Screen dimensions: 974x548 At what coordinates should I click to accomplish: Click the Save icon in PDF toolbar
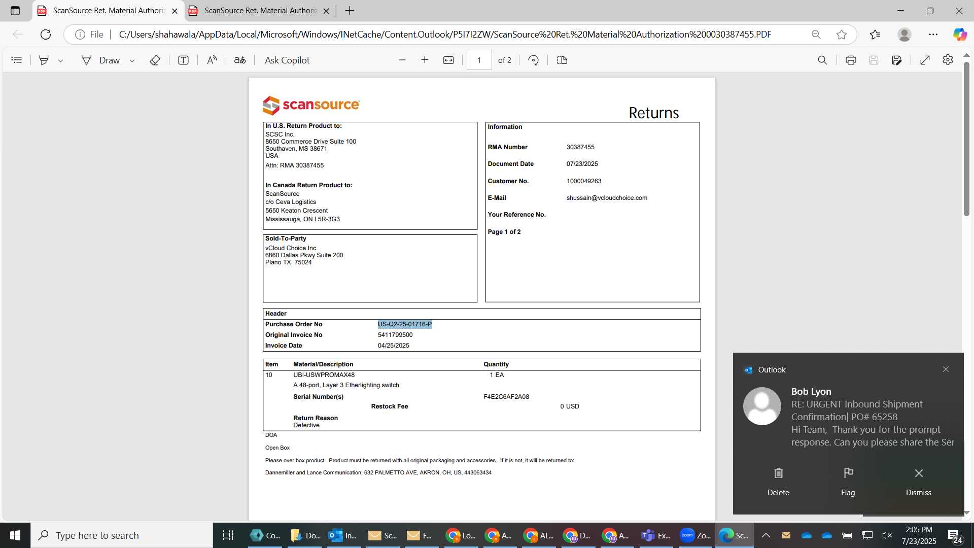tap(874, 60)
